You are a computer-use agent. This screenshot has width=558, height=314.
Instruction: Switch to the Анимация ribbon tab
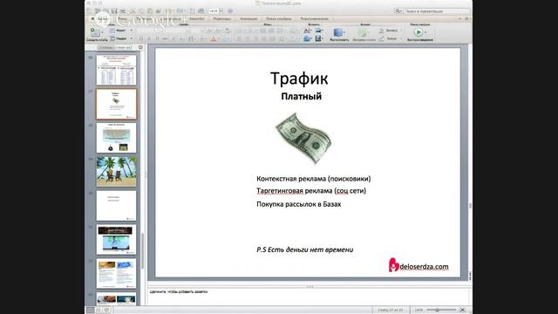(x=248, y=18)
